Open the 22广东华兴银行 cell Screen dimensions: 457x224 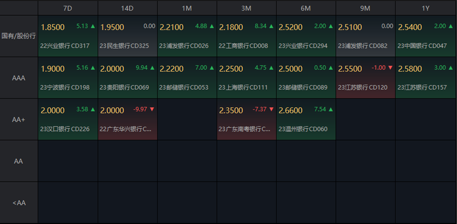(x=128, y=119)
